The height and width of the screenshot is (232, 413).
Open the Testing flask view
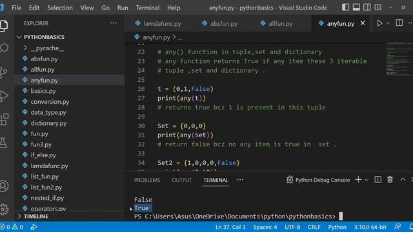pos(3,143)
